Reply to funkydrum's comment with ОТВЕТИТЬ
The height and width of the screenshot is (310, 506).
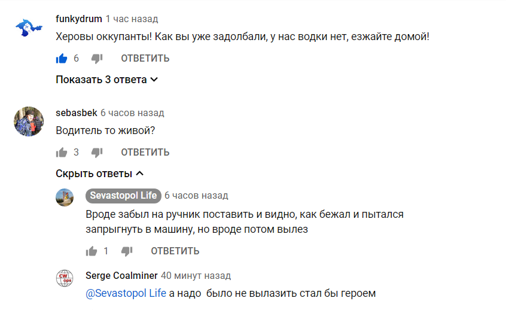pos(145,59)
